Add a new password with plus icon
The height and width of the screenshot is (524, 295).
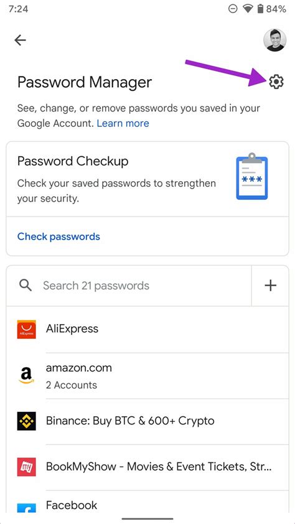coord(270,286)
